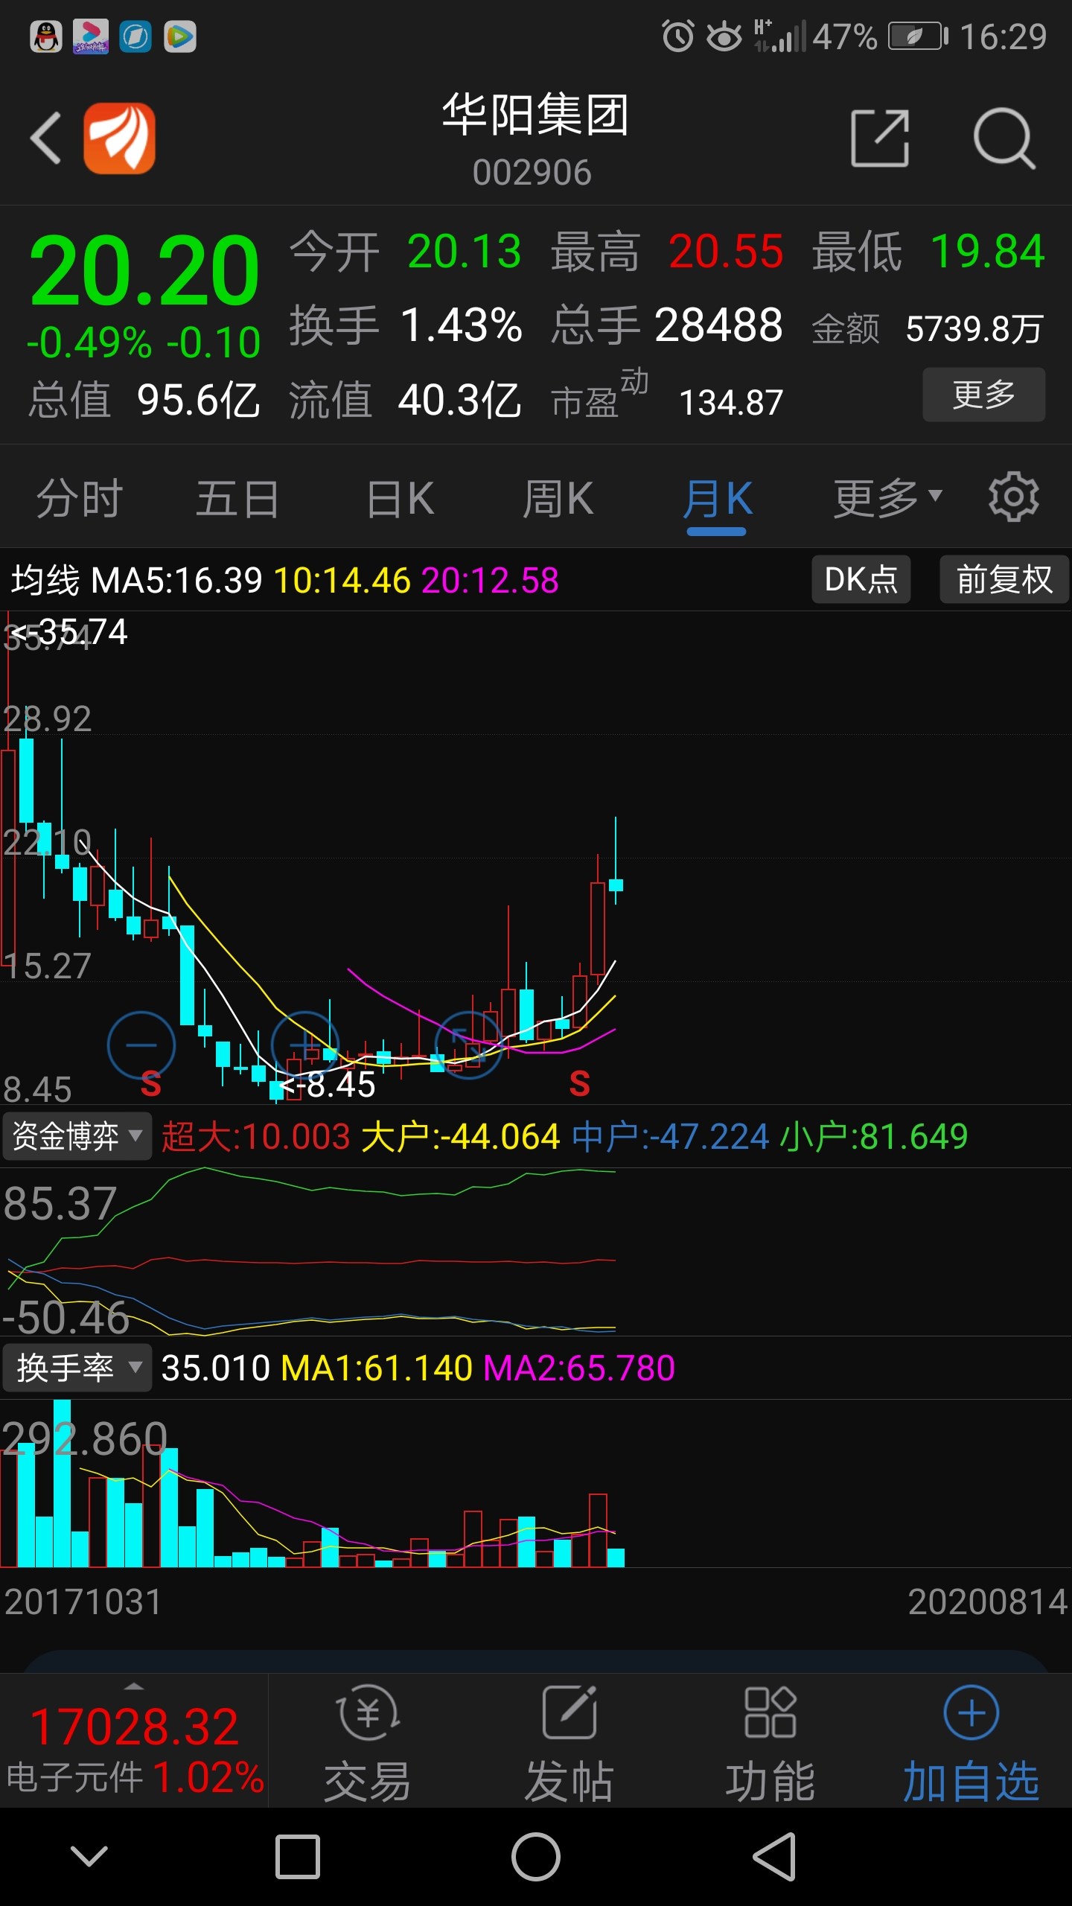Tap the 发帖 button label
This screenshot has width=1072, height=1906.
[569, 1781]
